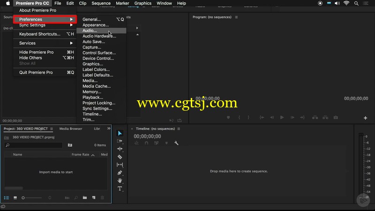Switch Project panel to List view
This screenshot has width=375, height=211.
pos(7,198)
